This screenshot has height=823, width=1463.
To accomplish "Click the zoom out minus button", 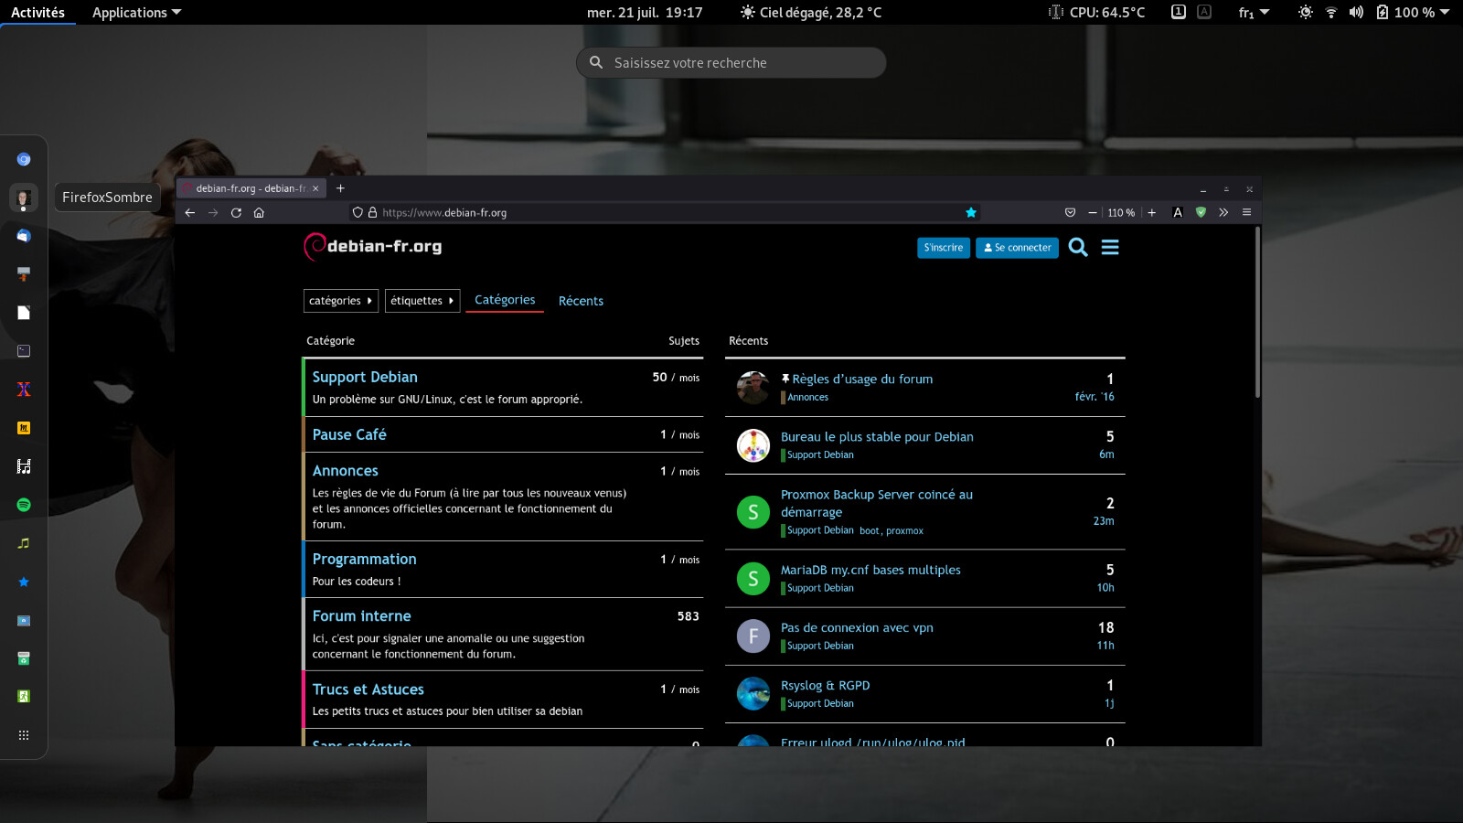I will click(x=1092, y=212).
